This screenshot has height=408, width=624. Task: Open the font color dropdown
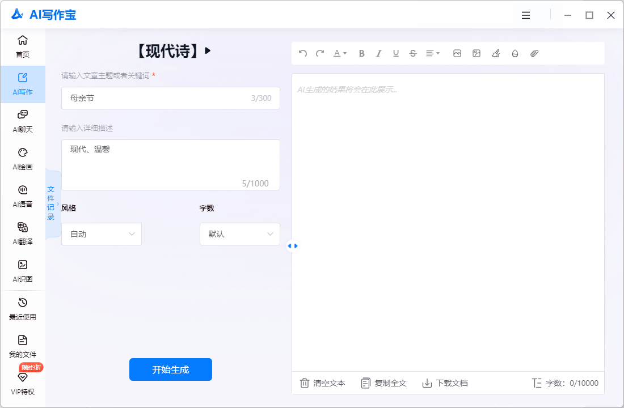[340, 53]
